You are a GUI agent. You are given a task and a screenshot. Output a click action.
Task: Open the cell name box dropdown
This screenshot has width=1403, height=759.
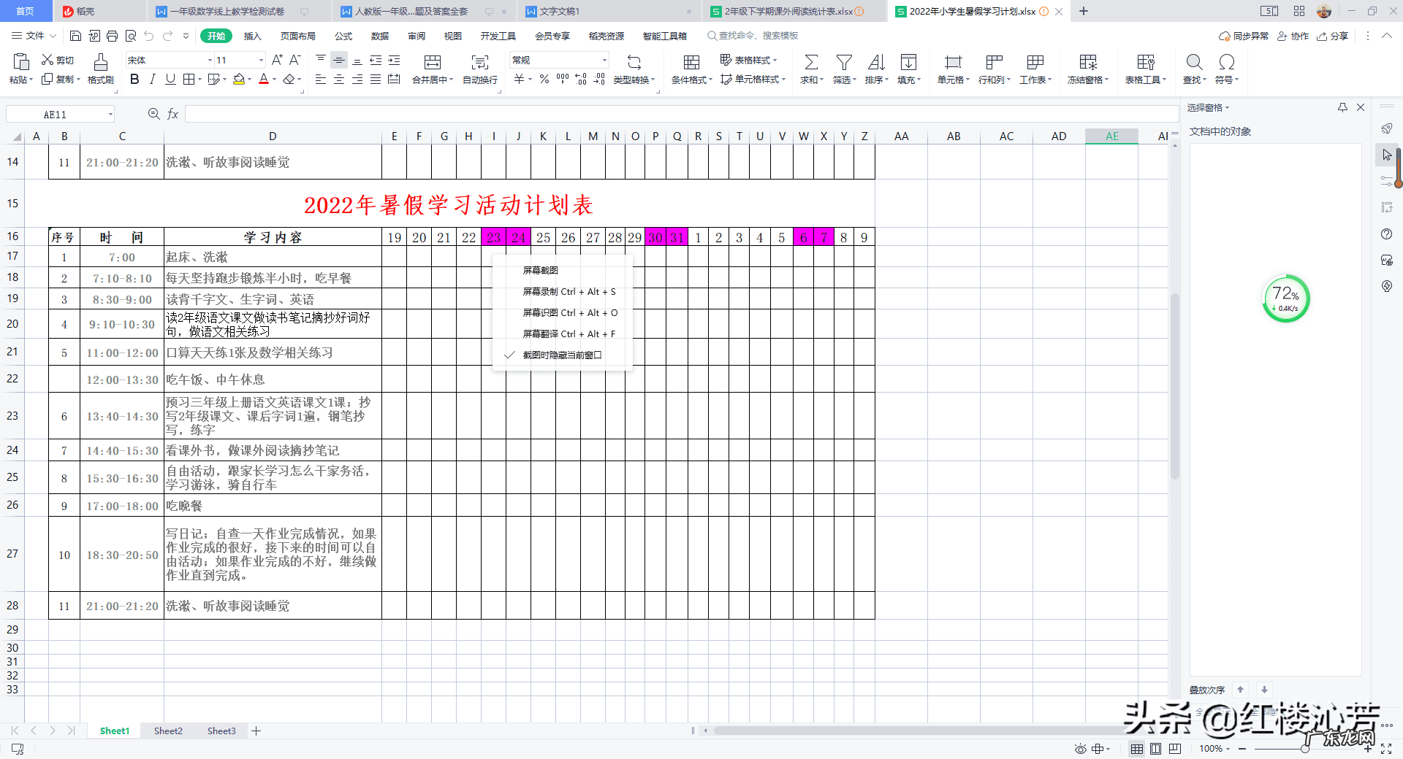tap(110, 115)
